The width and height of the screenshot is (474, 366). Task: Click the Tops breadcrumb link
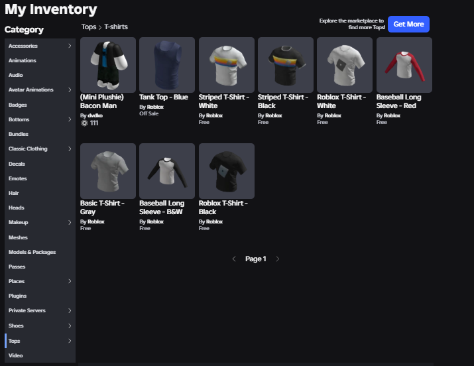pyautogui.click(x=89, y=27)
